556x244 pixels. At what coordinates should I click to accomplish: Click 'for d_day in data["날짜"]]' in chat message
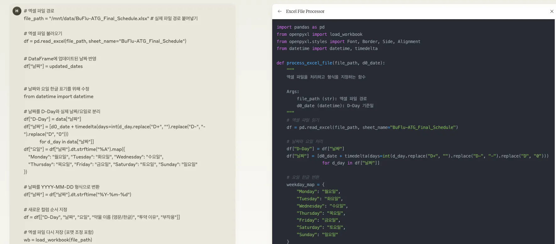click(x=67, y=141)
